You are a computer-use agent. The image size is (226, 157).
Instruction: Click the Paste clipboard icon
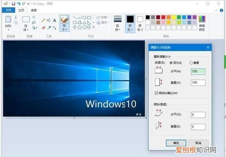[8, 19]
